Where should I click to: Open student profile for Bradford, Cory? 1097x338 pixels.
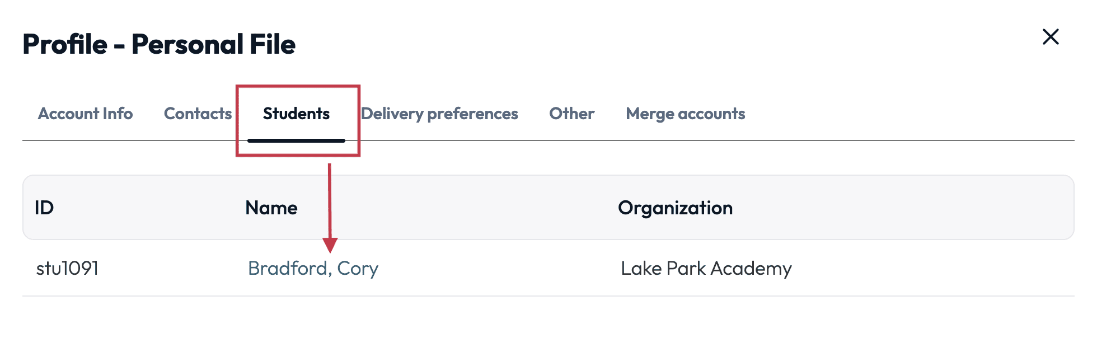pos(313,268)
